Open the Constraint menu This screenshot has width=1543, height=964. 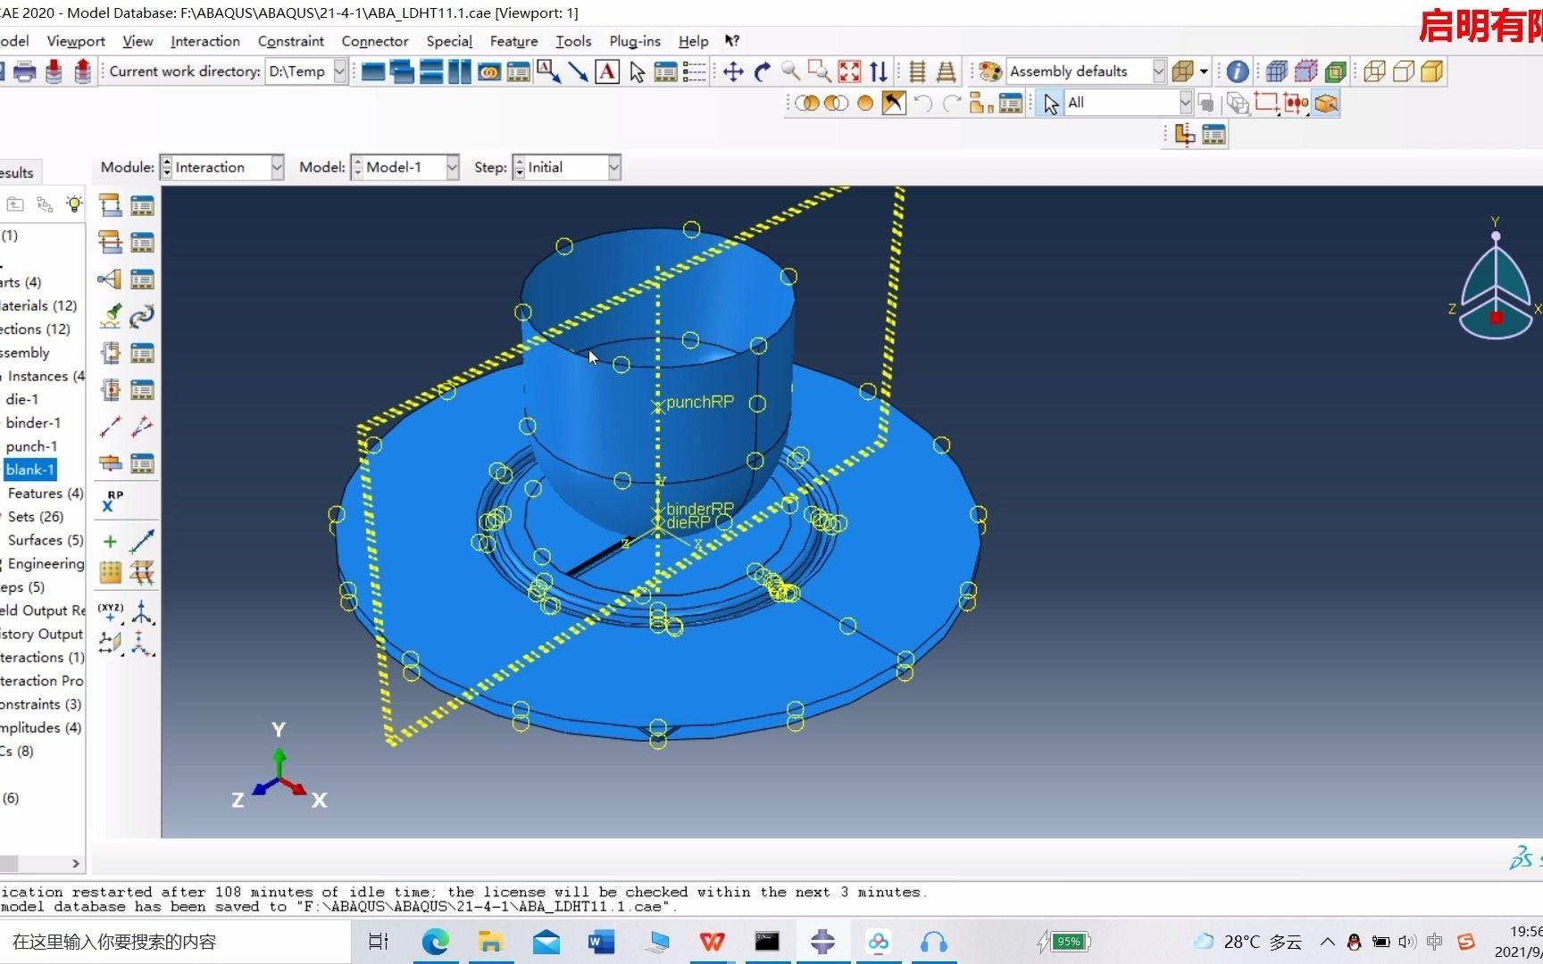[x=290, y=41]
